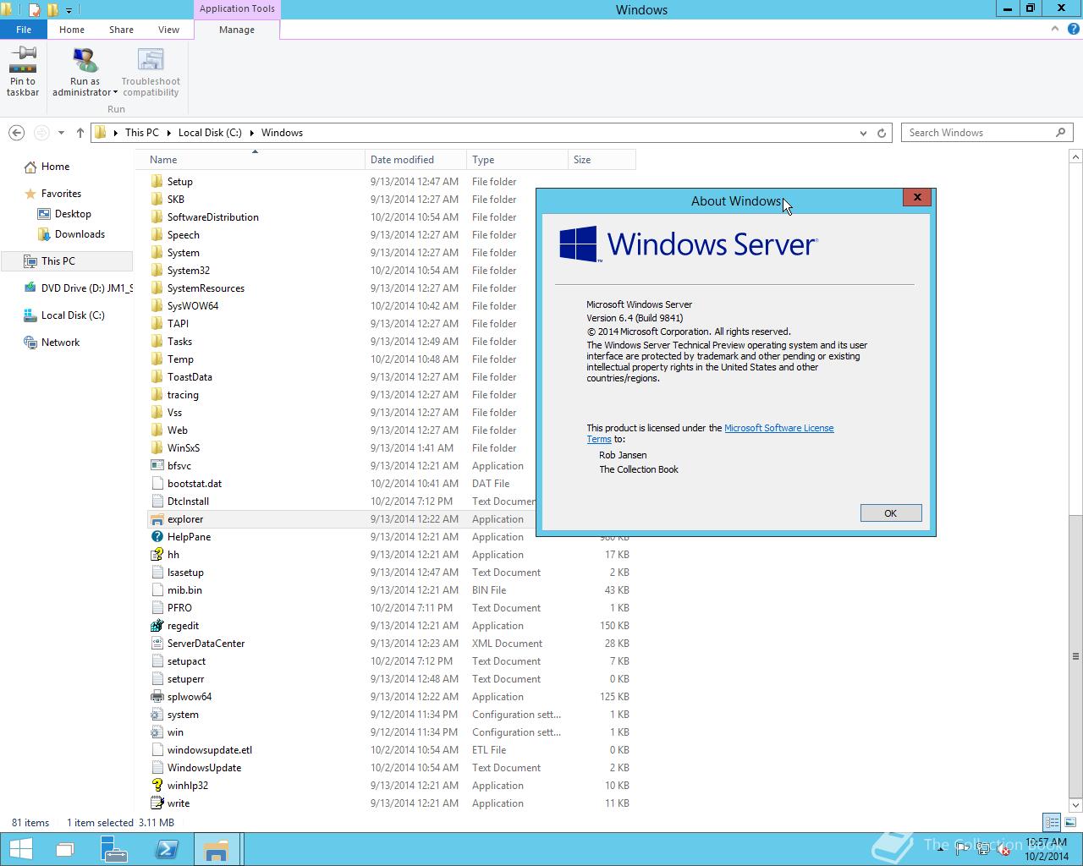This screenshot has height=866, width=1083.
Task: Click the Troubleshoot compatibility icon
Action: coord(151,61)
